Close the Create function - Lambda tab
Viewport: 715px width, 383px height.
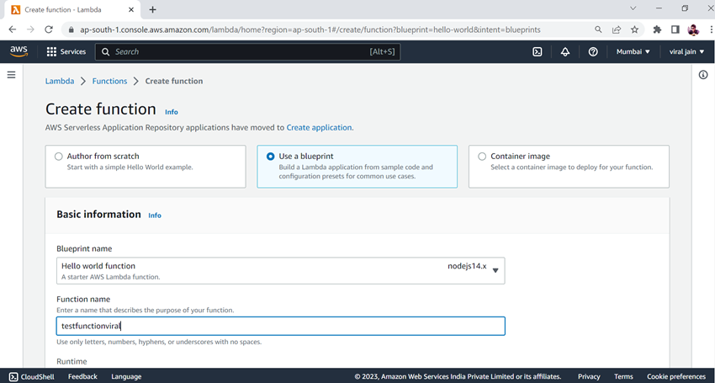pos(131,9)
